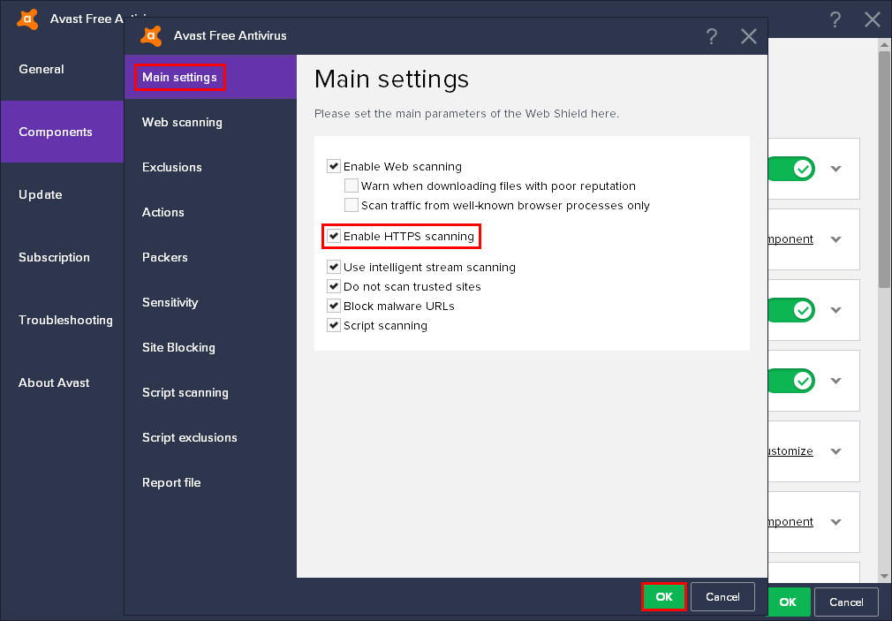Click the Avast logo in the background settings window

click(x=27, y=19)
